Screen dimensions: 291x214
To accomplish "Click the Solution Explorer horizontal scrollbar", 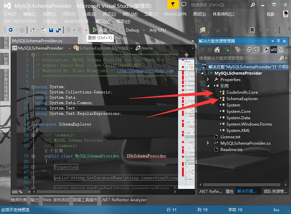I will coord(242,185).
